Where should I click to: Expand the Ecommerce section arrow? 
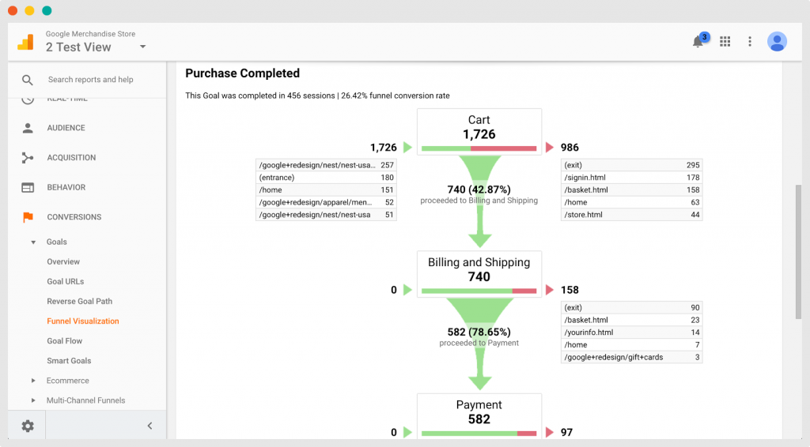coord(33,381)
